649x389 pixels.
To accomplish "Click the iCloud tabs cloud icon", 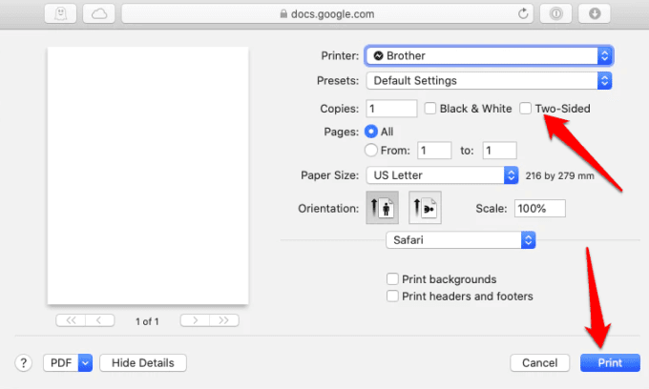I will pos(98,13).
